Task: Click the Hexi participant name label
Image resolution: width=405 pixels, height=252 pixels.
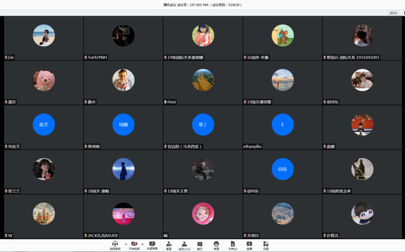Action: pos(171,102)
